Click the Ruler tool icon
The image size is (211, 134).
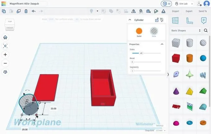(x=190, y=20)
